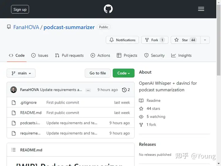Click the Public badge
221x166 pixels.
(104, 27)
